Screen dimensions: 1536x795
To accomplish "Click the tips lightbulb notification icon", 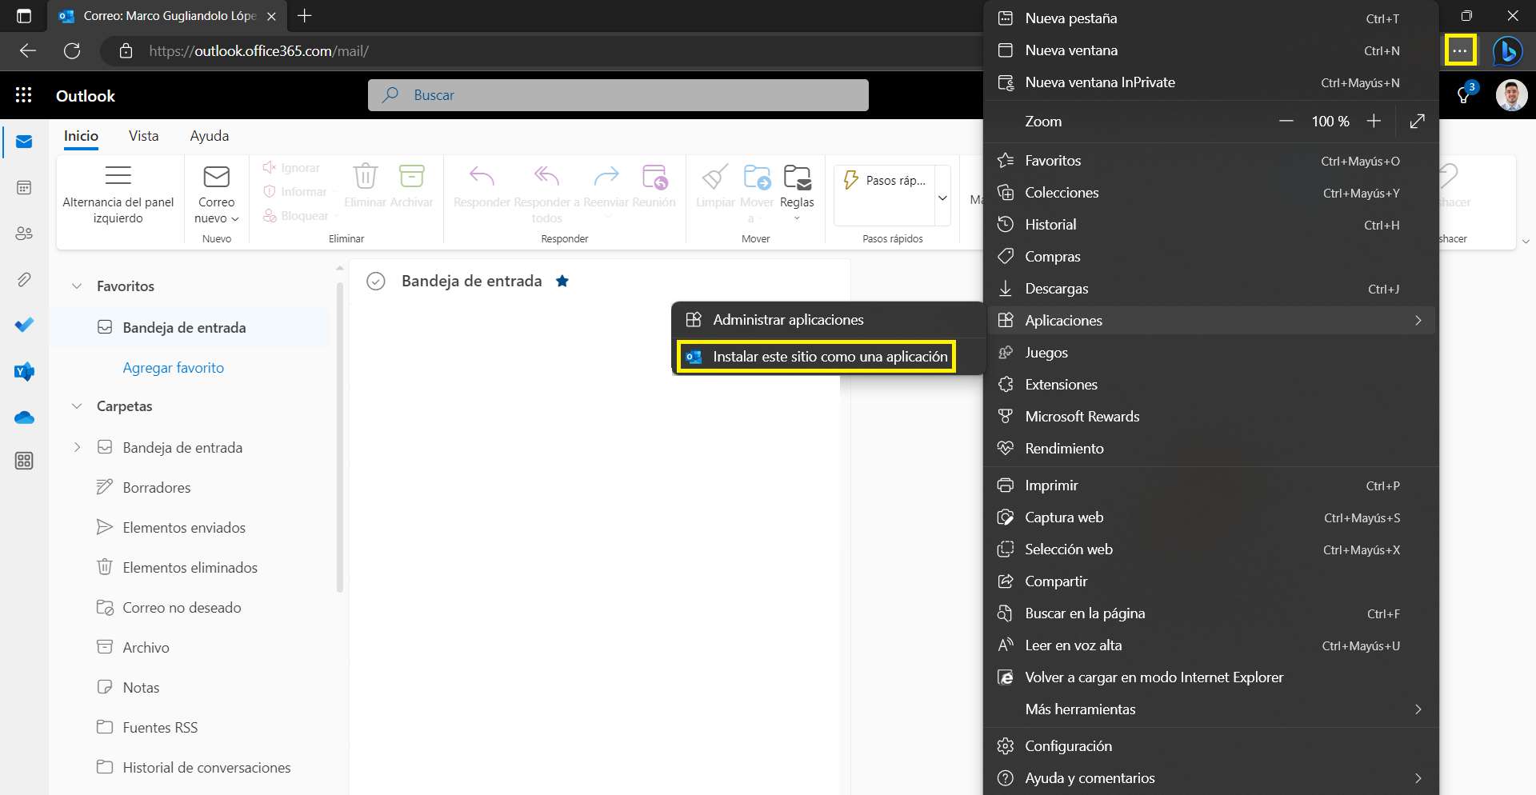I will pos(1464,95).
